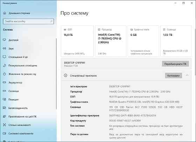Click the Ідентифікатор пристрою value
Viewport: 196px width, 142px height.
[x=133, y=115]
